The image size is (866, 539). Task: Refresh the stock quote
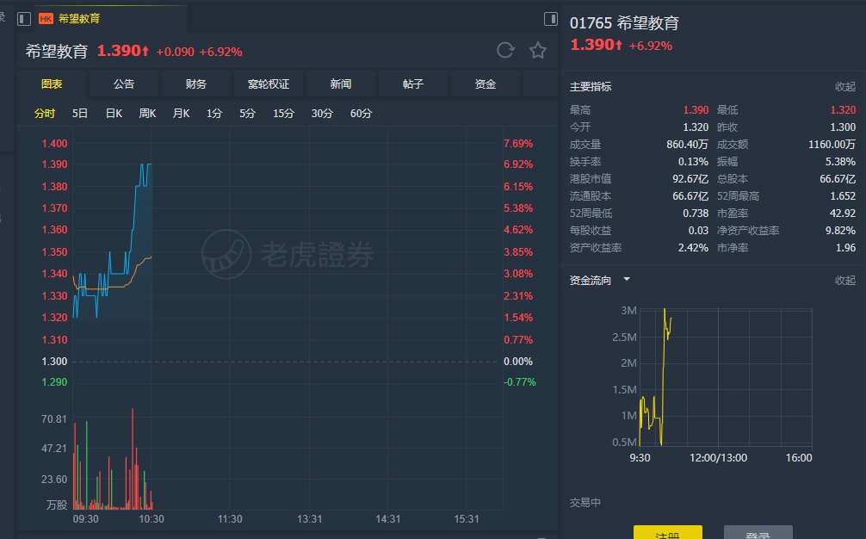pos(505,50)
